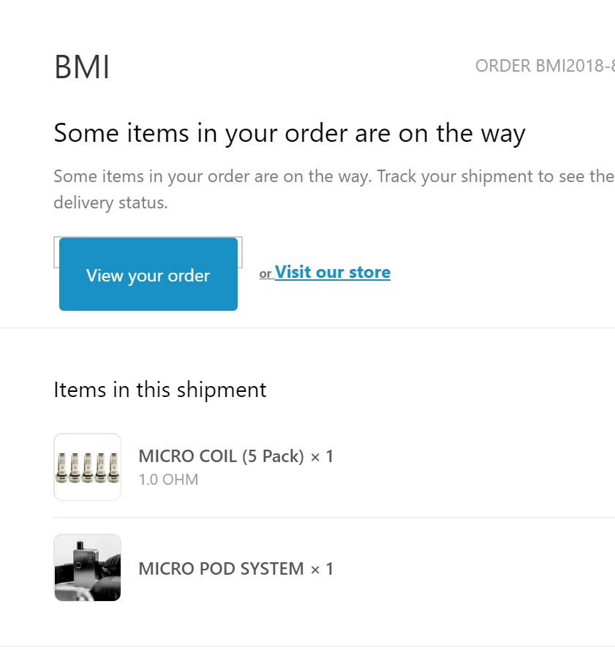Click the MICRO COIL product name

pos(187,456)
